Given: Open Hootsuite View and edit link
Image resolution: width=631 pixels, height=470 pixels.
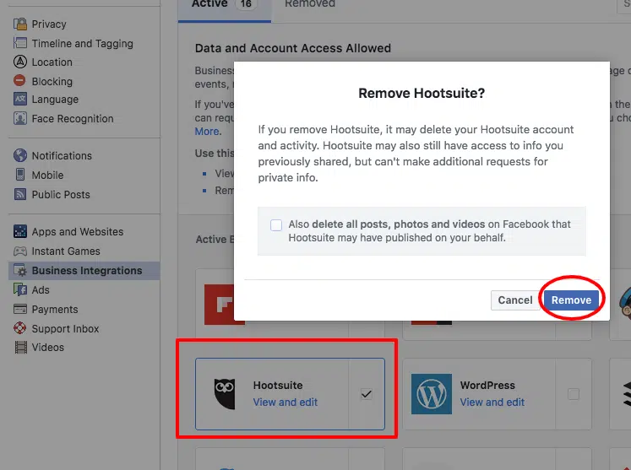Looking at the screenshot, I should click(285, 402).
